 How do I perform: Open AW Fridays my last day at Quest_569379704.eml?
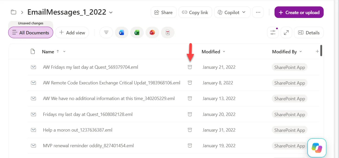click(91, 67)
